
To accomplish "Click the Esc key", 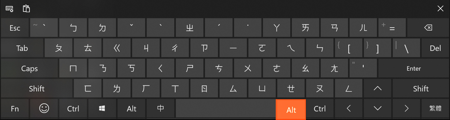I will (x=15, y=28).
